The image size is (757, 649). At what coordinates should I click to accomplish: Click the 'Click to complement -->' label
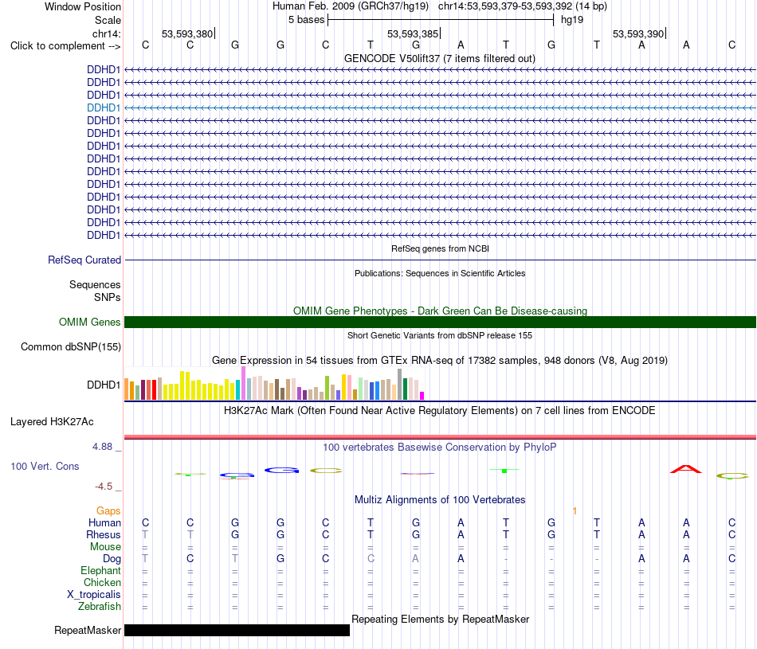(x=65, y=46)
